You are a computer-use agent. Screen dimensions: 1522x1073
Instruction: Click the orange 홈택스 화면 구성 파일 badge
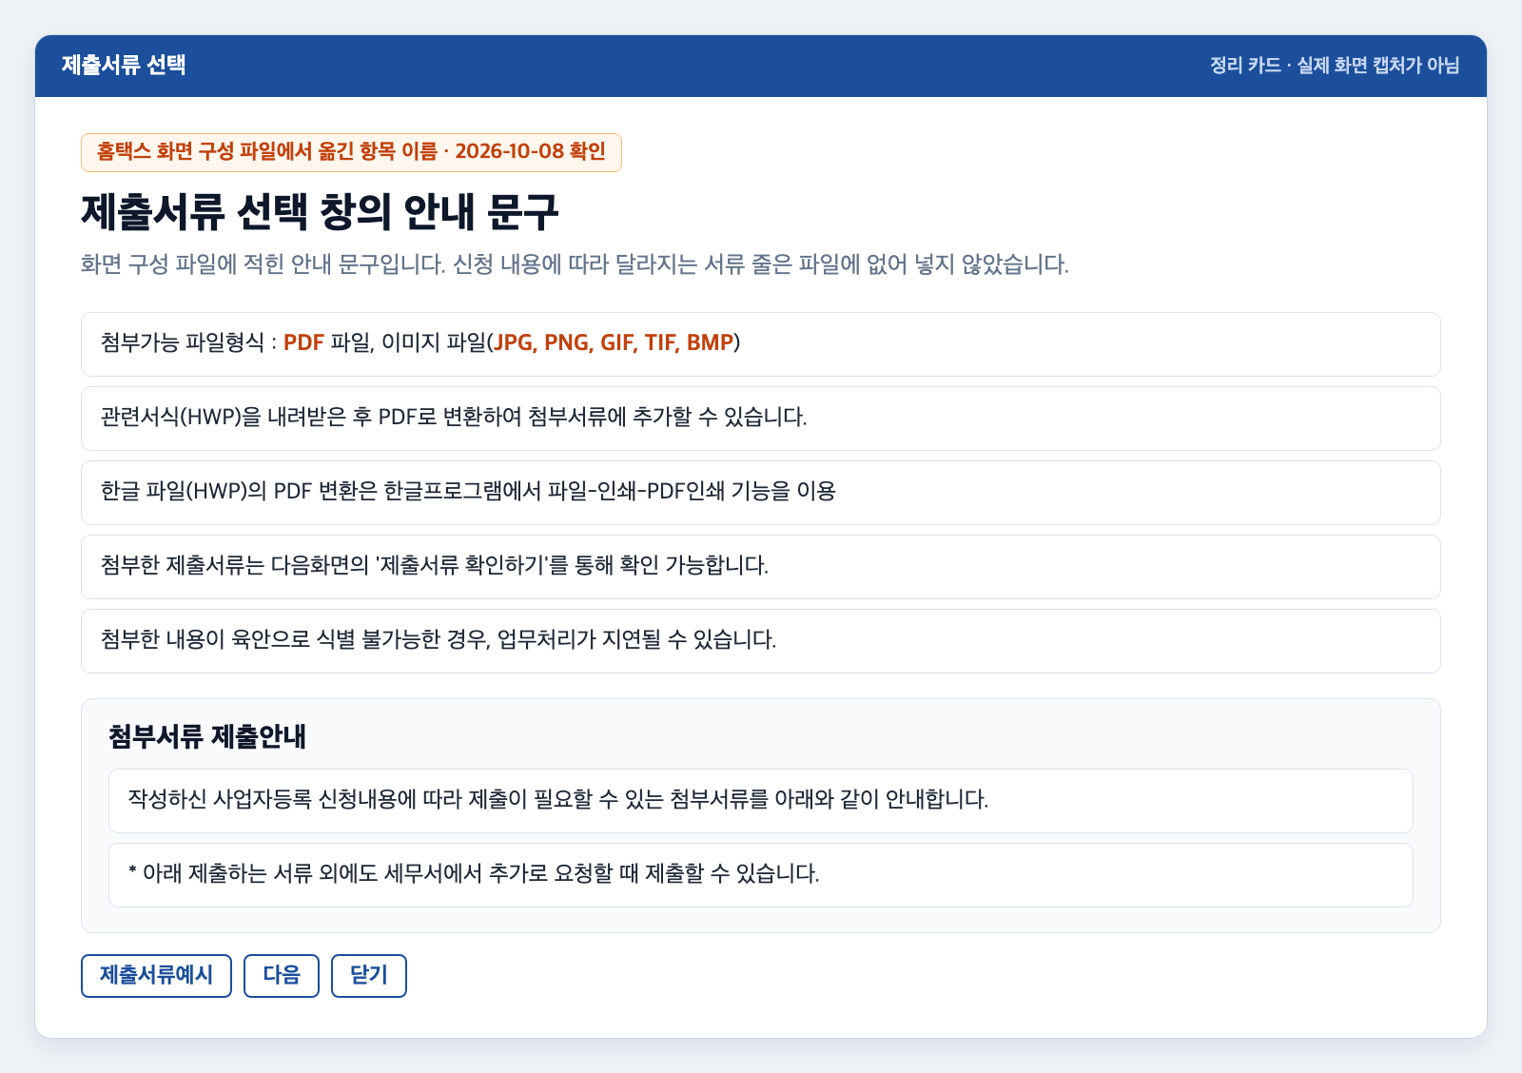pyautogui.click(x=351, y=152)
